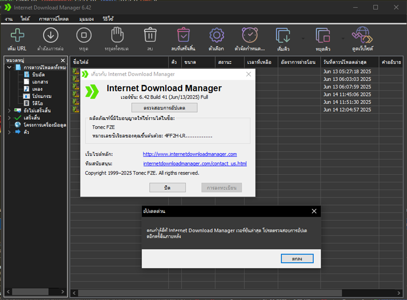Select the เพลง music category icon
The height and width of the screenshot is (300, 407).
(x=26, y=89)
